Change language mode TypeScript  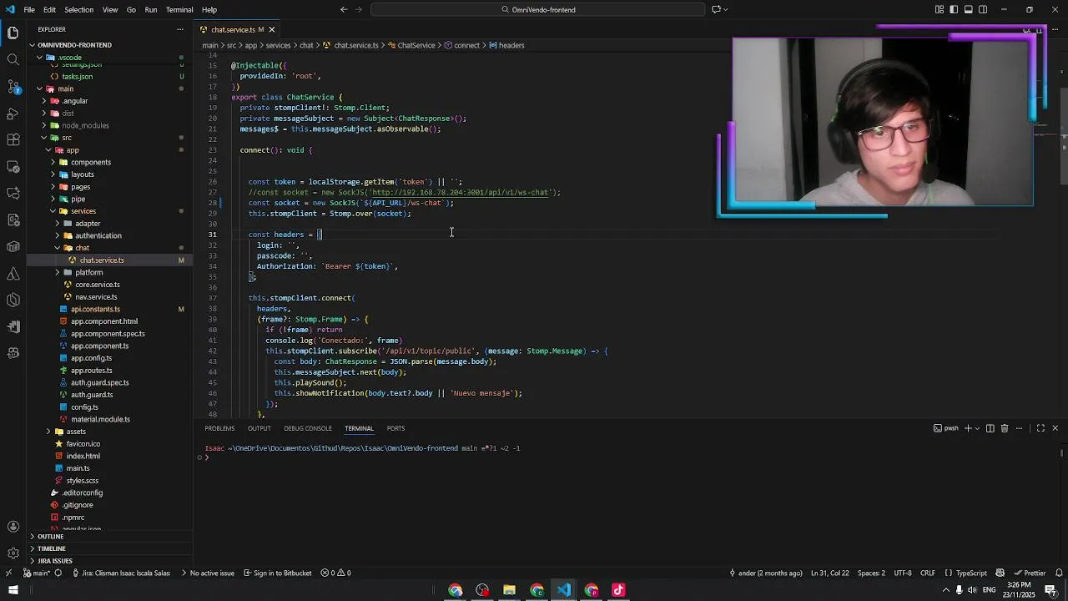pos(967,573)
